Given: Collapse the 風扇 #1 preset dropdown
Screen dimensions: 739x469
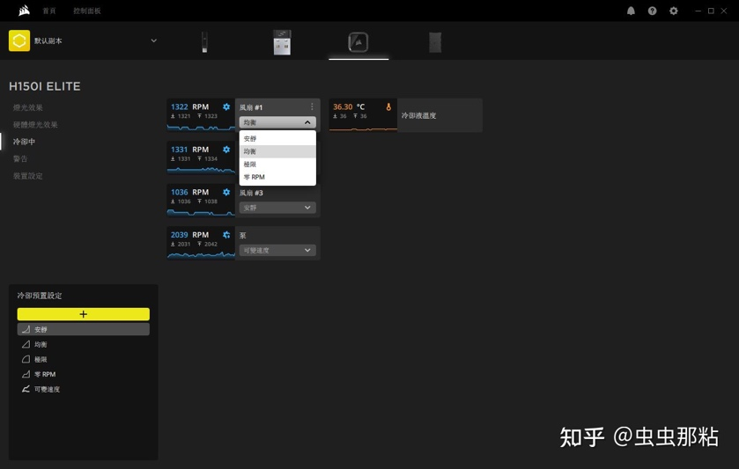Looking at the screenshot, I should (x=277, y=122).
